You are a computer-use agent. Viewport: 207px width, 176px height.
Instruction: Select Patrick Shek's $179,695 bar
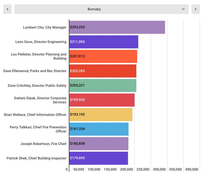[99, 158]
